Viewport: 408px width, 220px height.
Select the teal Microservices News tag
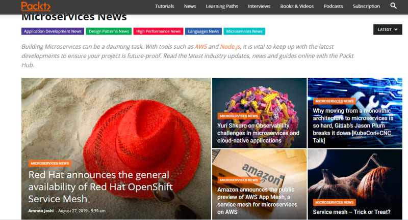point(244,32)
